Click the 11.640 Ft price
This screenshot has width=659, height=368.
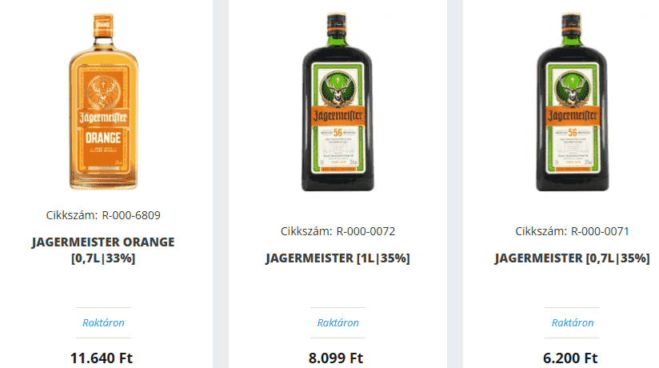(x=102, y=358)
